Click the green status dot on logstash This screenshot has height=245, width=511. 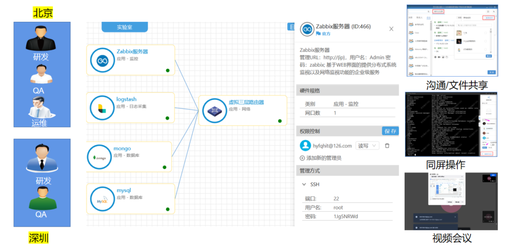[x=168, y=118]
